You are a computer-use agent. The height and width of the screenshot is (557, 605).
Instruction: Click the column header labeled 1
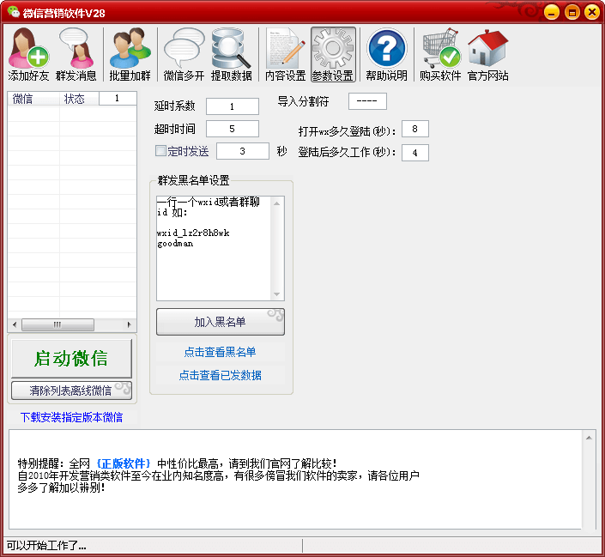118,99
